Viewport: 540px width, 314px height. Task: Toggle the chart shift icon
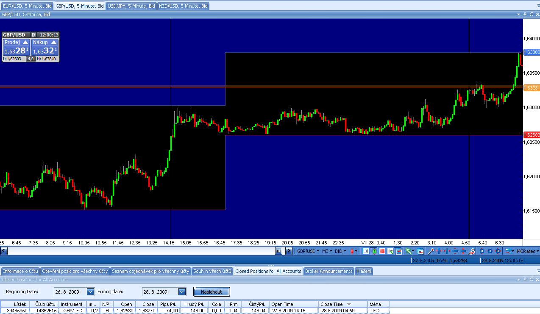coord(366,251)
